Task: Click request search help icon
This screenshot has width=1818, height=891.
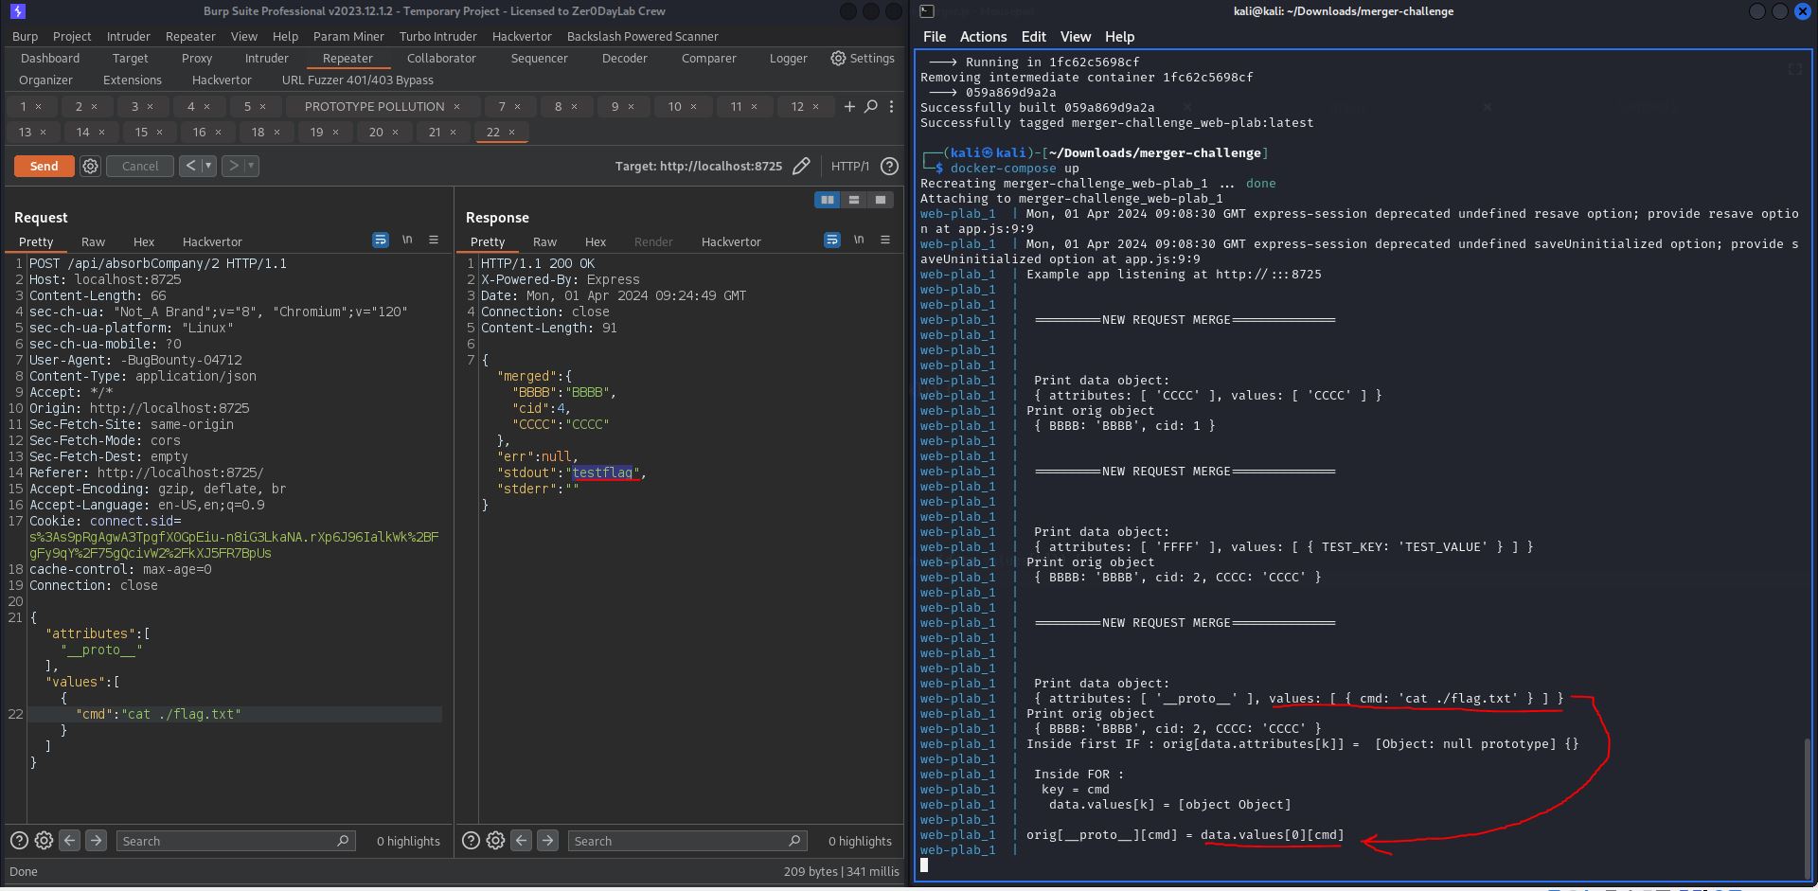Action: coord(19,841)
